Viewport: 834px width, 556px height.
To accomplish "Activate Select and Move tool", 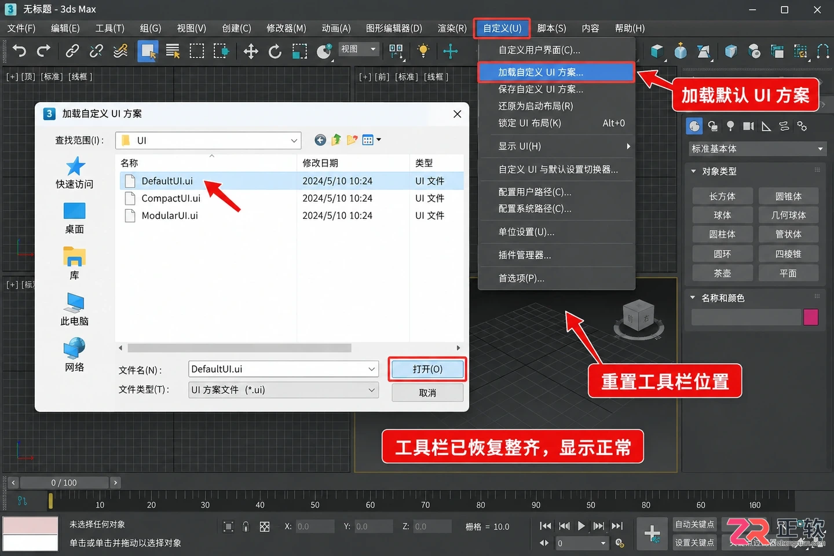I will (x=251, y=51).
